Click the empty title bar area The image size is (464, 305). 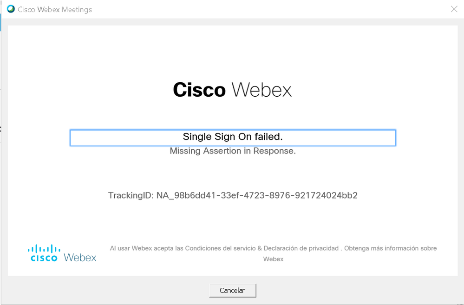[x=266, y=9]
